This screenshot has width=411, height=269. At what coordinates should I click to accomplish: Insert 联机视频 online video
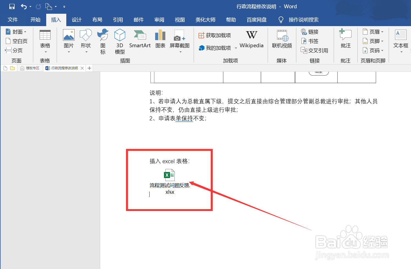click(x=282, y=39)
